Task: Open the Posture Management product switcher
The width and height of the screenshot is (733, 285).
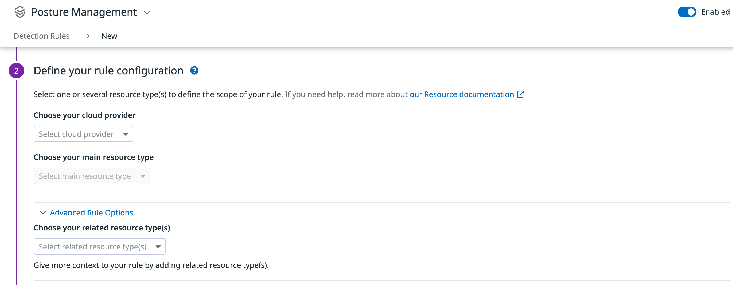Action: click(147, 13)
